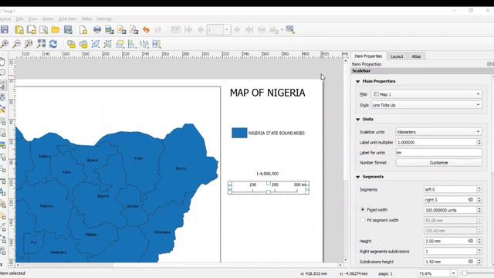
Task: Click data-defined override icon beside Subdivisions height
Action: click(x=471, y=262)
